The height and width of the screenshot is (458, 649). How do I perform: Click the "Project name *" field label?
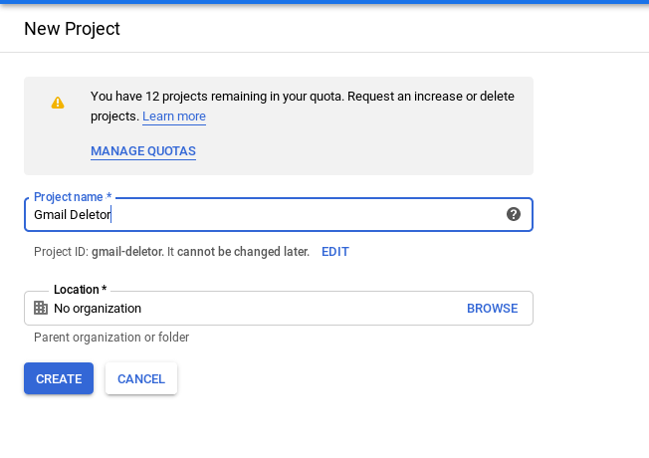(73, 197)
